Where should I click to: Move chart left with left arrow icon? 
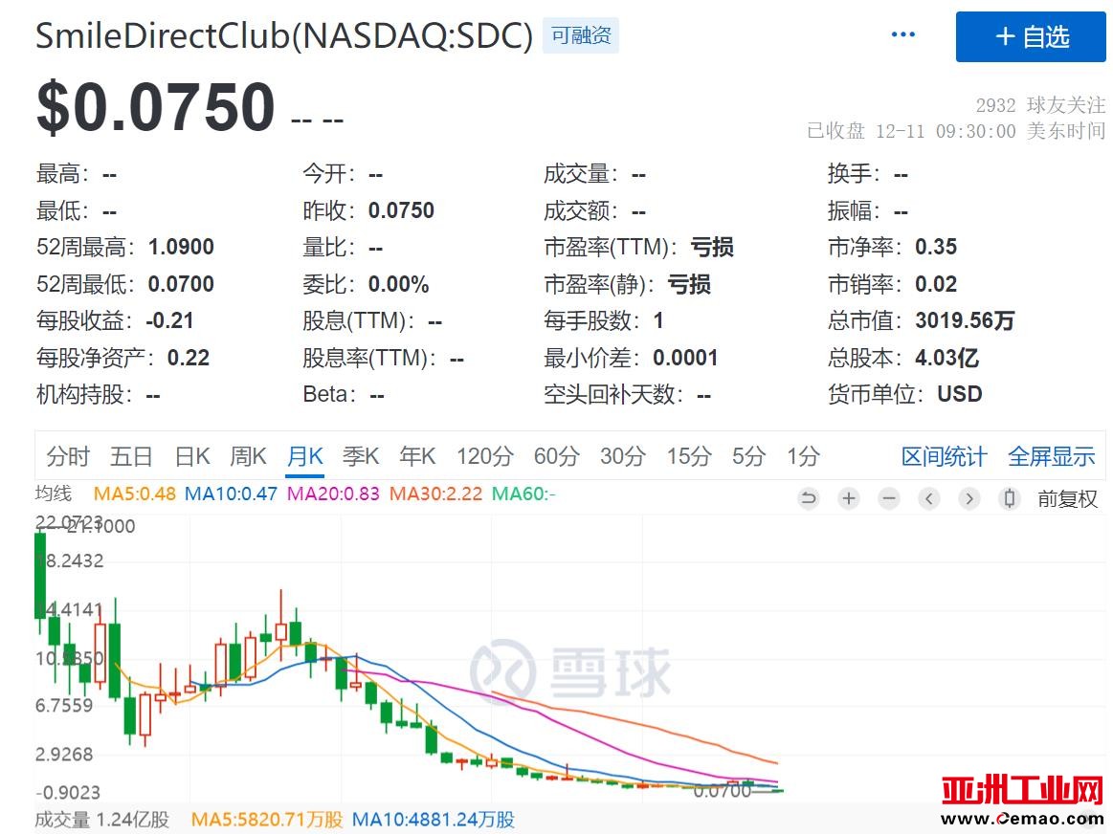pyautogui.click(x=928, y=498)
